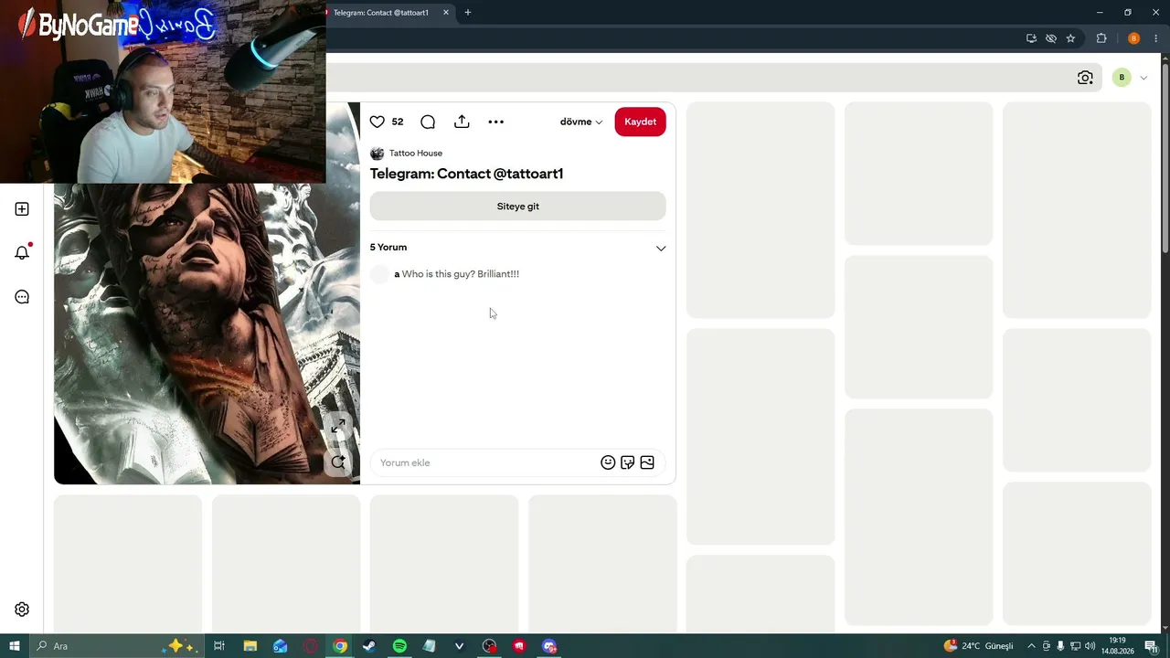Image resolution: width=1170 pixels, height=658 pixels.
Task: Click the install app icon in address bar
Action: [1031, 38]
